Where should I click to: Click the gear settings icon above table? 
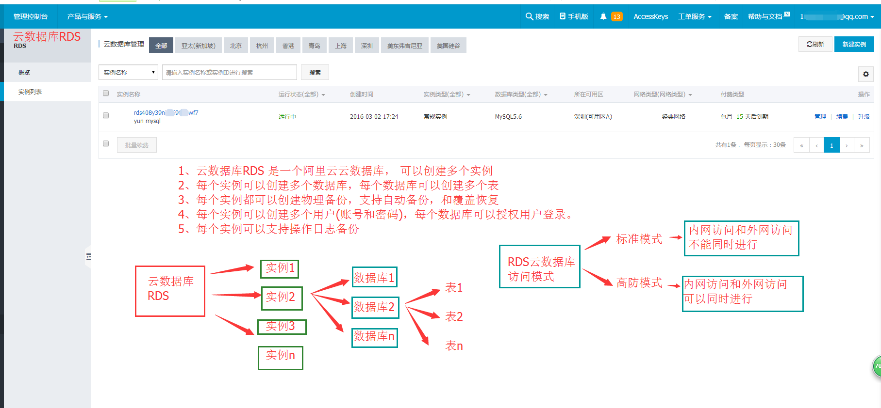866,74
